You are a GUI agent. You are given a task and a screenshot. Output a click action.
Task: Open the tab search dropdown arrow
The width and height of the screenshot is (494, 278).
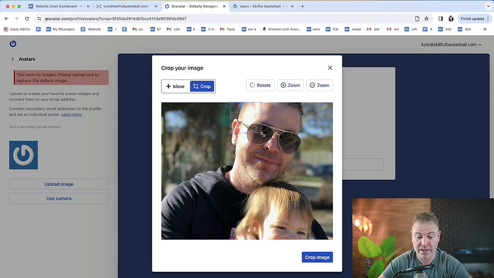(x=488, y=6)
